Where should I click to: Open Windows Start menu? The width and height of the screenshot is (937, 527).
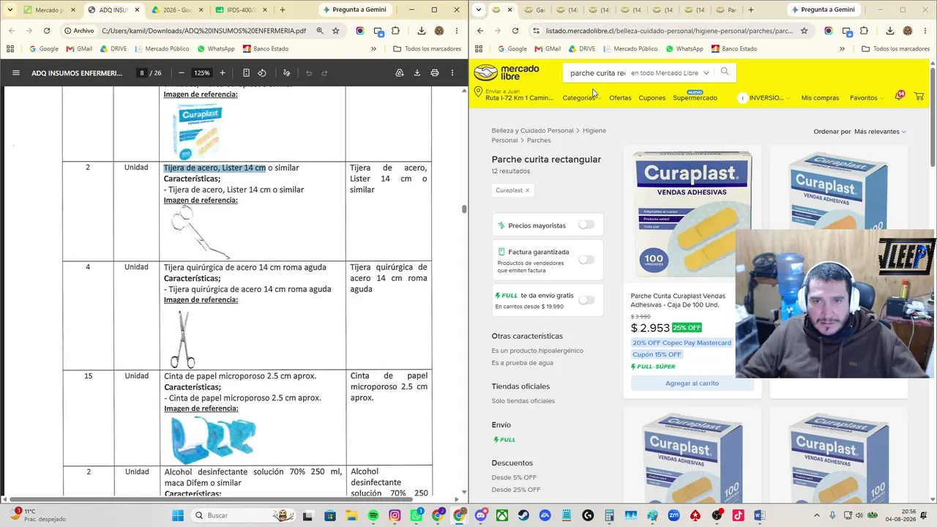[178, 515]
